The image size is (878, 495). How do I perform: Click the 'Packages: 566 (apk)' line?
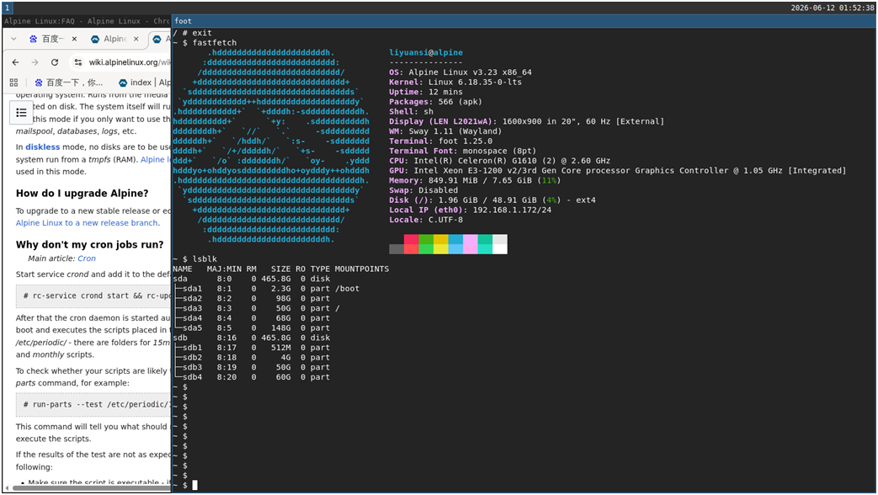click(x=436, y=102)
